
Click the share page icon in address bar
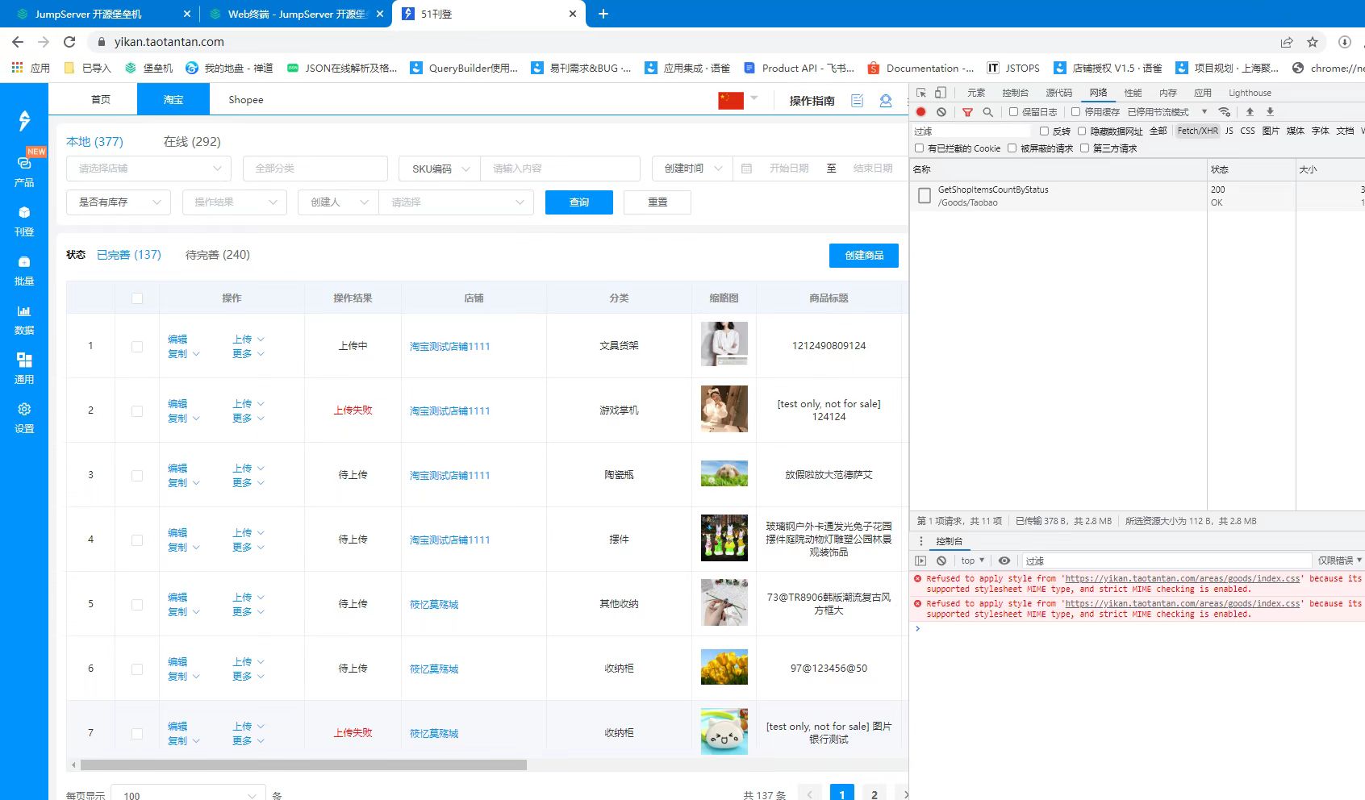[x=1287, y=42]
